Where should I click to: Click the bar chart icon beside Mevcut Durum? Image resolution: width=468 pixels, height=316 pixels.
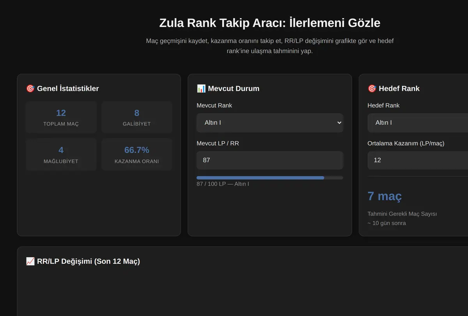click(x=201, y=88)
